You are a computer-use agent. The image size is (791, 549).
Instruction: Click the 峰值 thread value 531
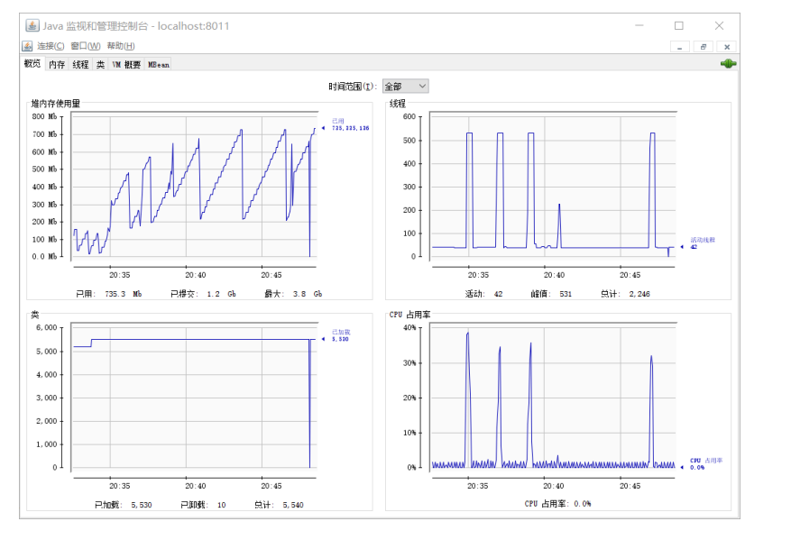tap(566, 294)
